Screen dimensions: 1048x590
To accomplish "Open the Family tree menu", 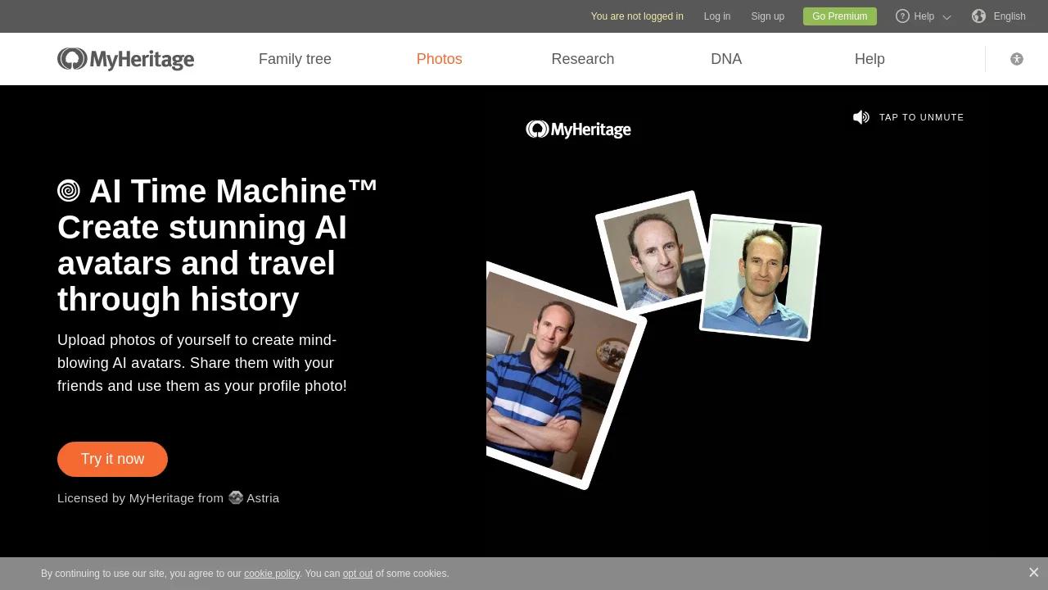I will (295, 59).
